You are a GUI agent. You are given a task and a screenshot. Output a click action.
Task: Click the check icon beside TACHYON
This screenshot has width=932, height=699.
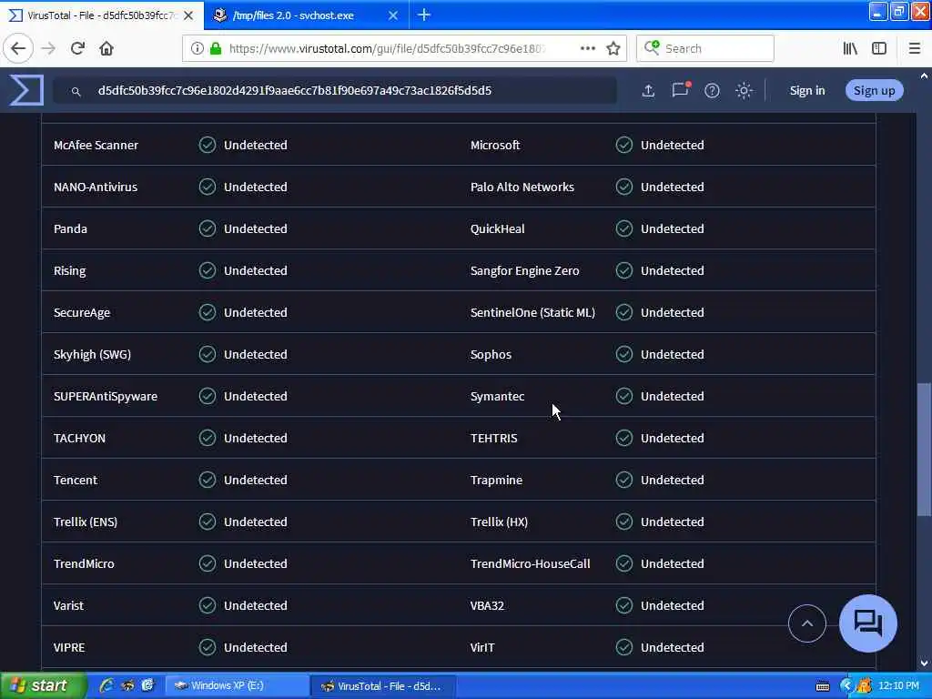[208, 438]
